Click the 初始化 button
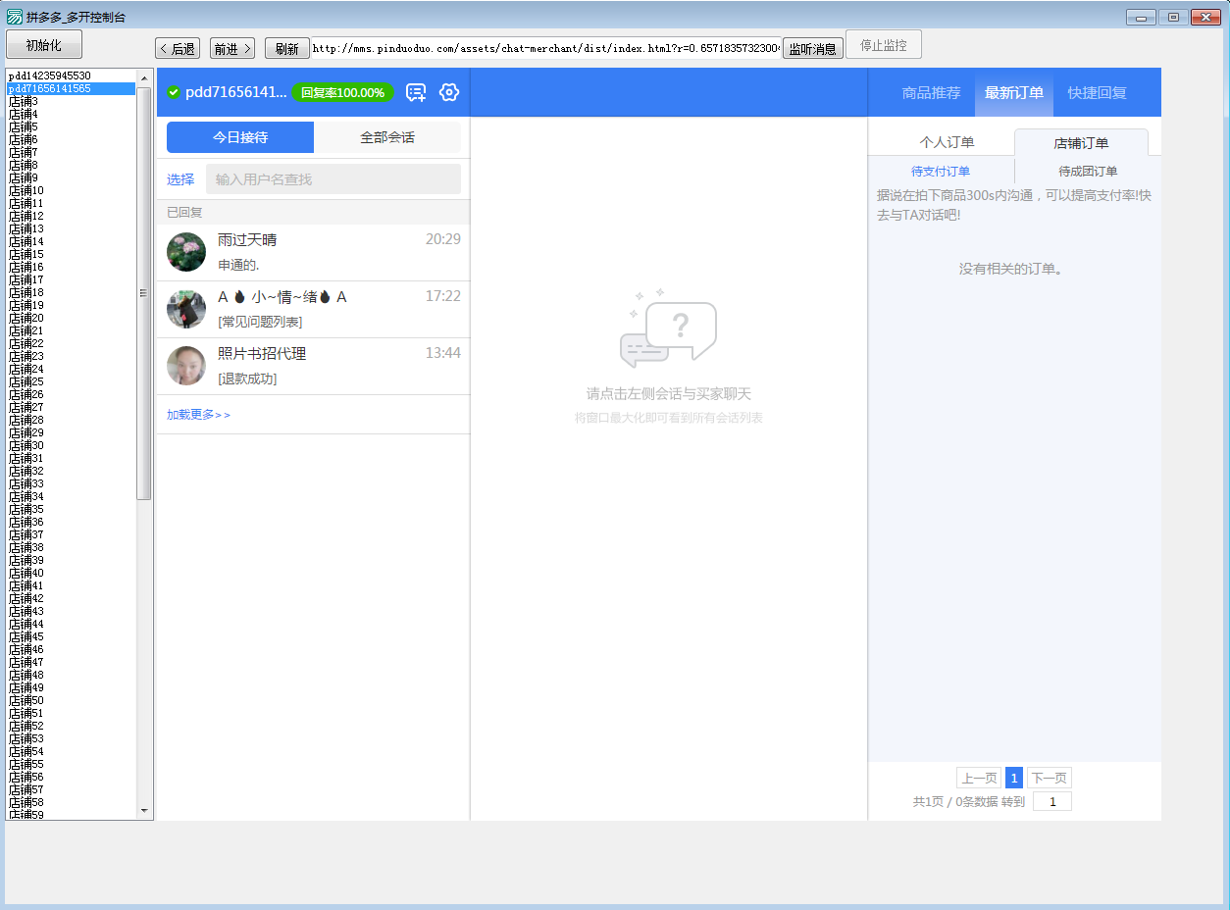Screen dimensions: 1230x910 [44, 45]
